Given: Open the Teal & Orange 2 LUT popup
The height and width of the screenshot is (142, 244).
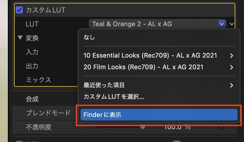Looking at the screenshot, I should [x=158, y=24].
